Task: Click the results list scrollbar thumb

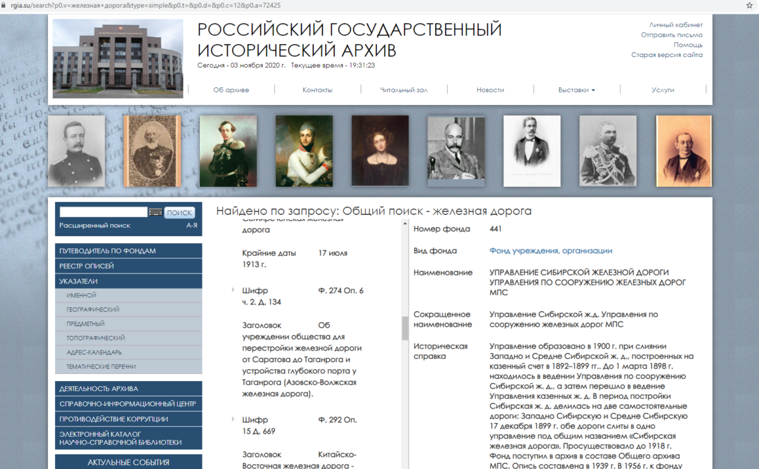Action: (x=405, y=328)
